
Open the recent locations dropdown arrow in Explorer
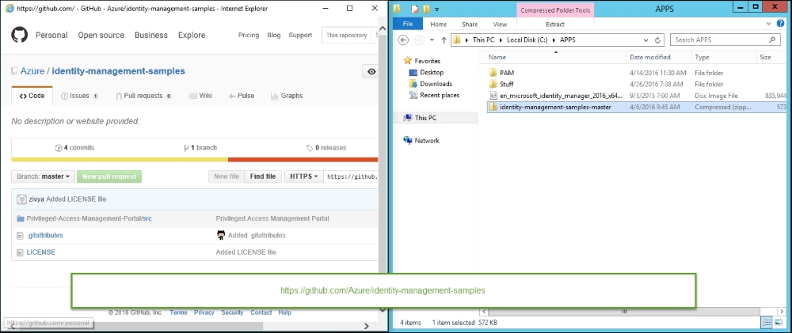(x=432, y=40)
